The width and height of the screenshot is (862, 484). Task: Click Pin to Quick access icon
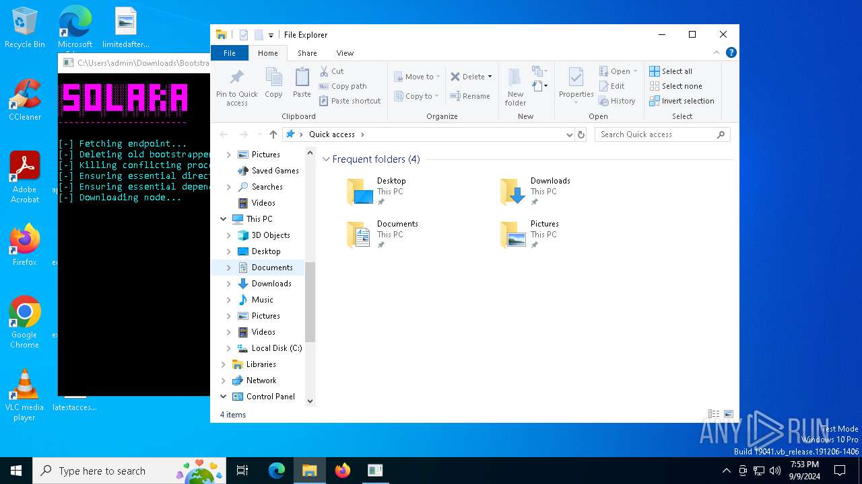(236, 77)
